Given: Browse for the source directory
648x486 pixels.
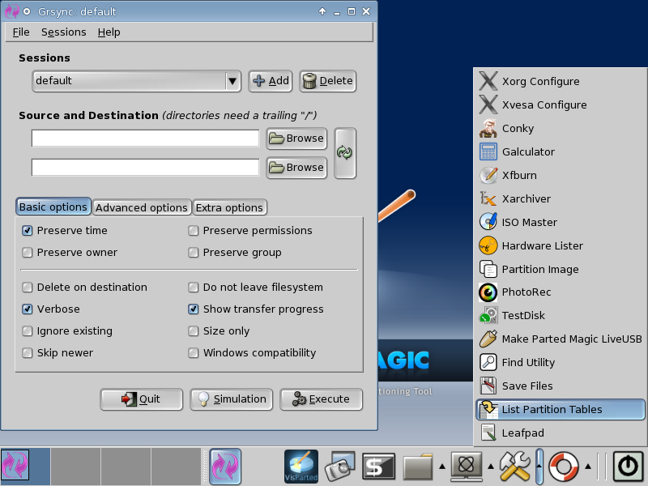Looking at the screenshot, I should (x=296, y=139).
